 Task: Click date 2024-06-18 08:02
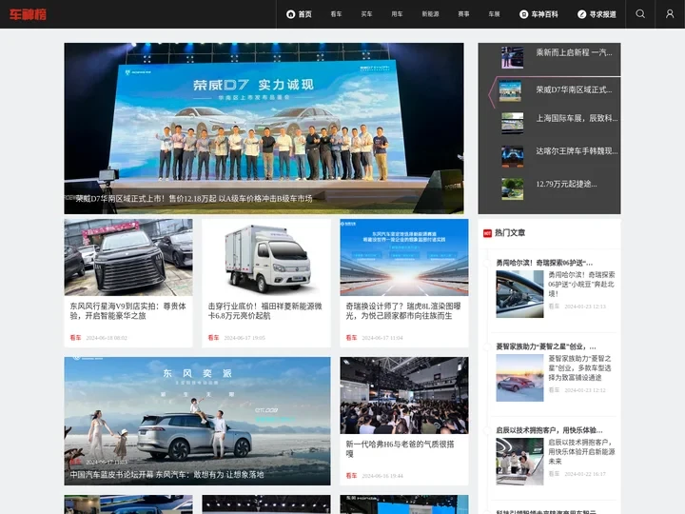[x=107, y=338]
